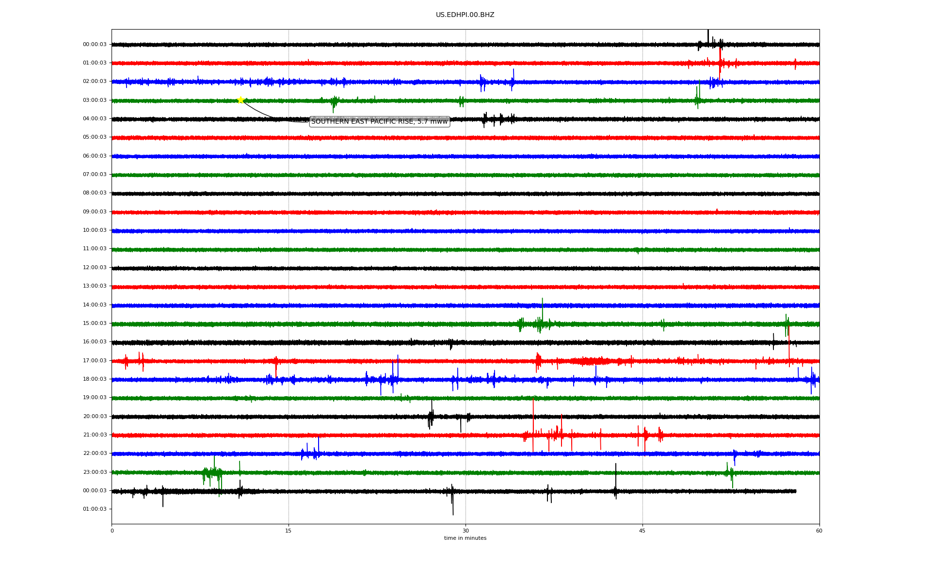Click the 17:00:03 time label

pyautogui.click(x=95, y=361)
